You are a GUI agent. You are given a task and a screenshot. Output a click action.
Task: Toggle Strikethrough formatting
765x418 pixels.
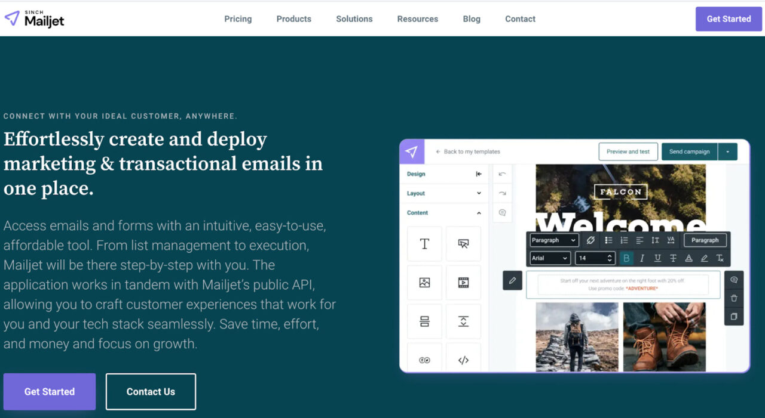click(x=673, y=258)
